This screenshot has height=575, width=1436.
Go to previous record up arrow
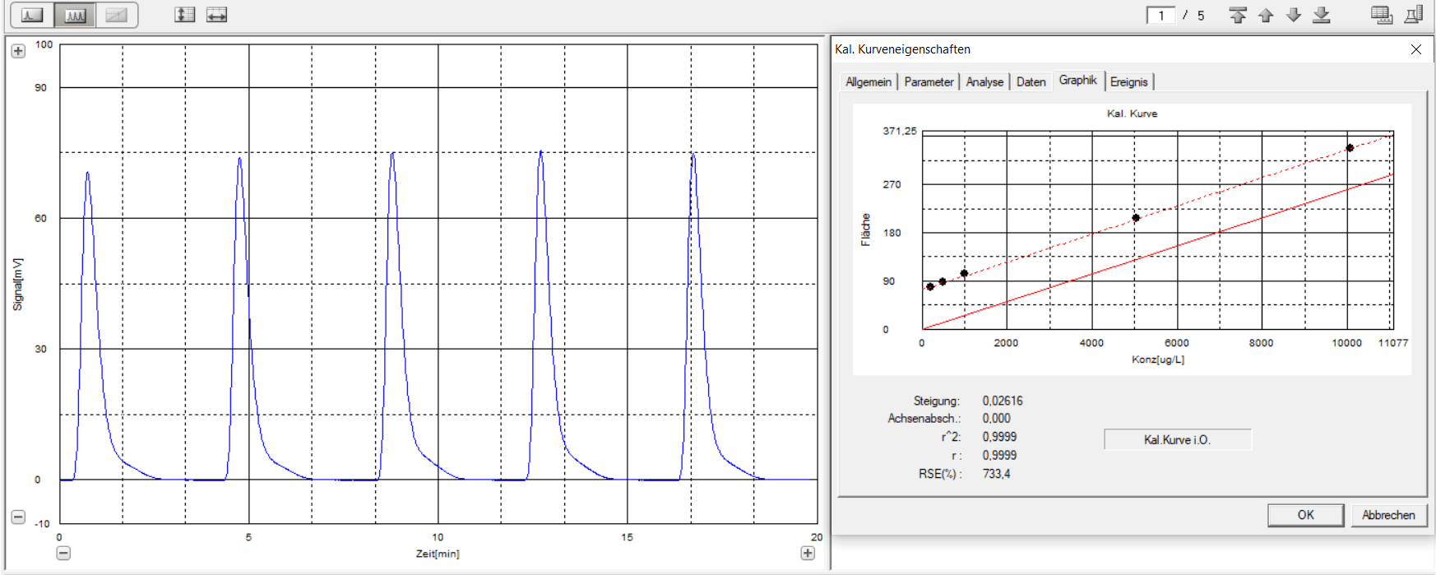[1266, 15]
